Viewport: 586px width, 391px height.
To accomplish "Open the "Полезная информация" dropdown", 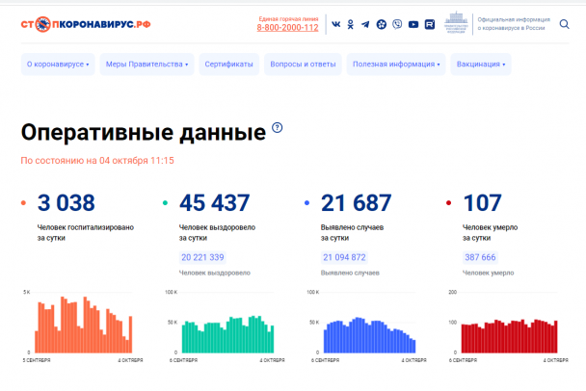I will point(396,65).
